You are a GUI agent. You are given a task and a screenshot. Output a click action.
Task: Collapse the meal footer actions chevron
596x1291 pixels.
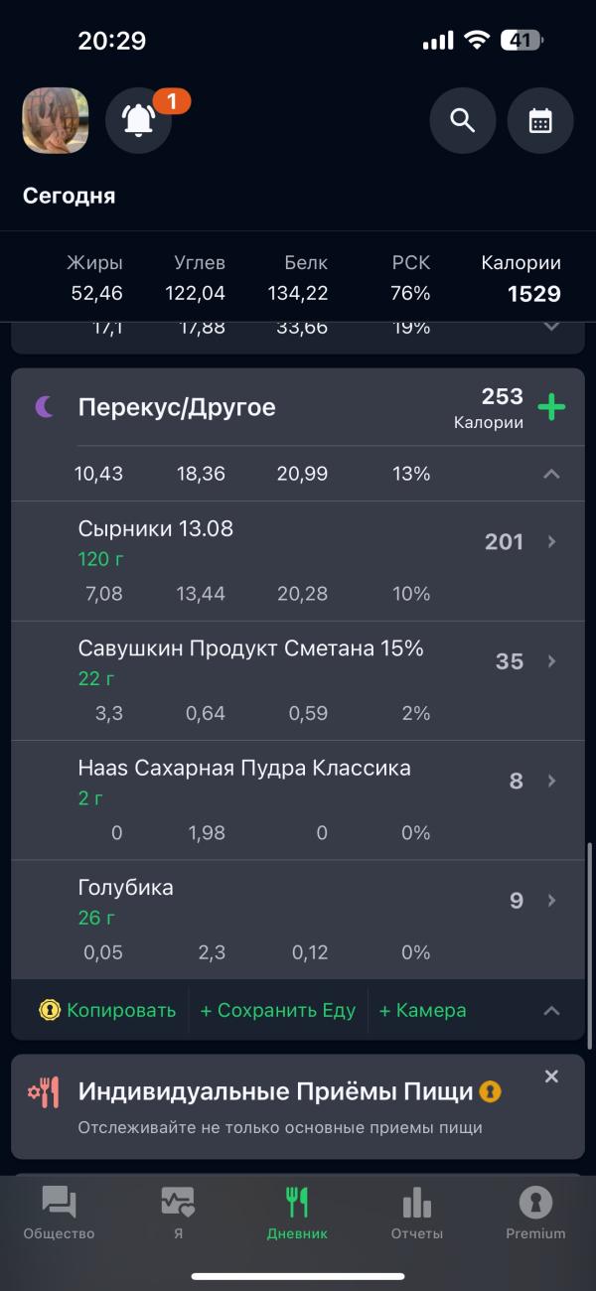pos(551,1011)
